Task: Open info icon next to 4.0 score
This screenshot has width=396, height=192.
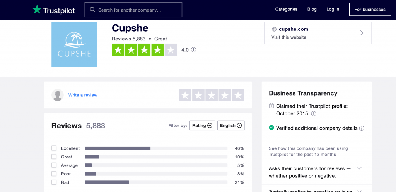Action: pos(194,50)
